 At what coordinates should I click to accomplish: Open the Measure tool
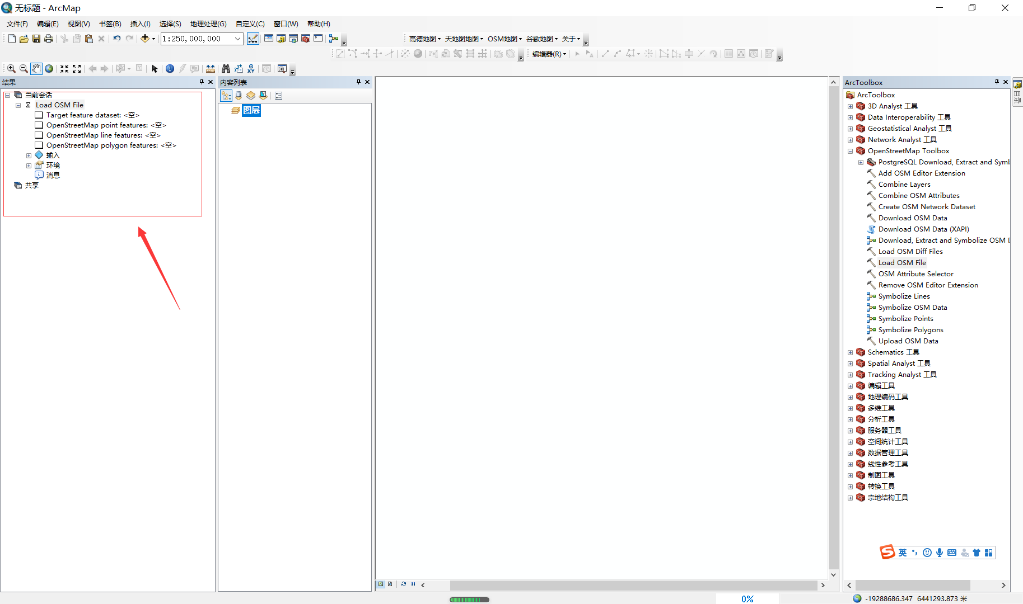tap(210, 68)
